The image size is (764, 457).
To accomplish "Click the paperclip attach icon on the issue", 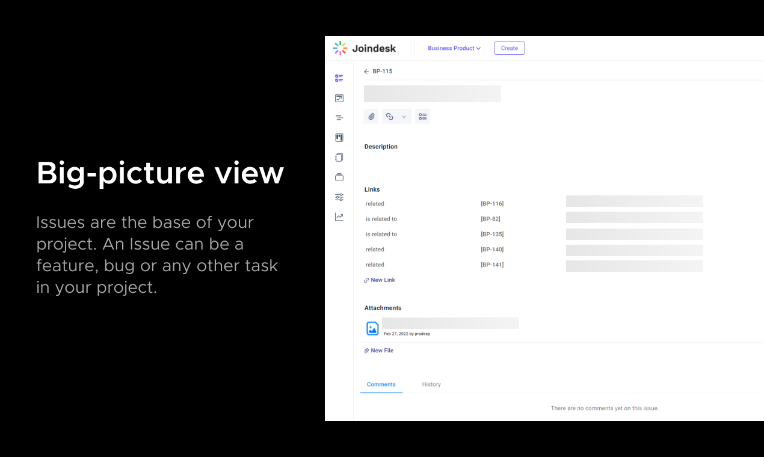I will tap(371, 116).
